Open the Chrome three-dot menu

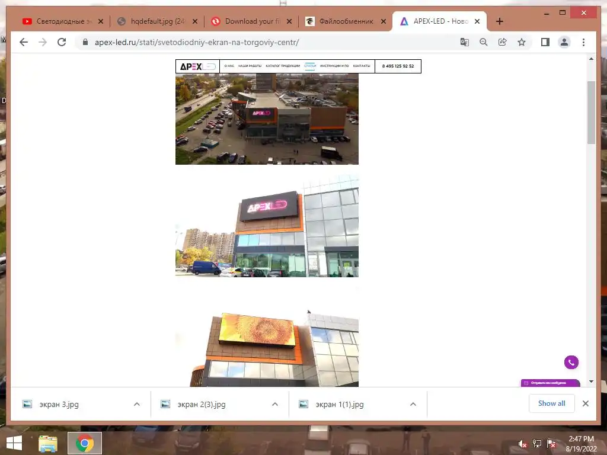coord(583,42)
